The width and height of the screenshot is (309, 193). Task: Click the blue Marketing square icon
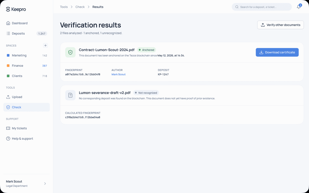click(8, 55)
